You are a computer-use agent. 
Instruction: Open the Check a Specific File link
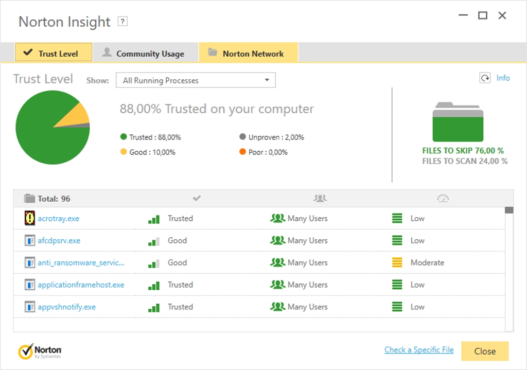419,350
